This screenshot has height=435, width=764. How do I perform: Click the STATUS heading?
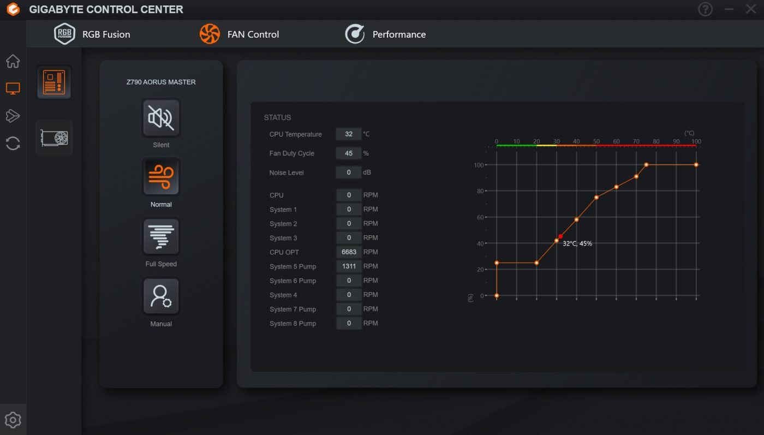pyautogui.click(x=277, y=117)
